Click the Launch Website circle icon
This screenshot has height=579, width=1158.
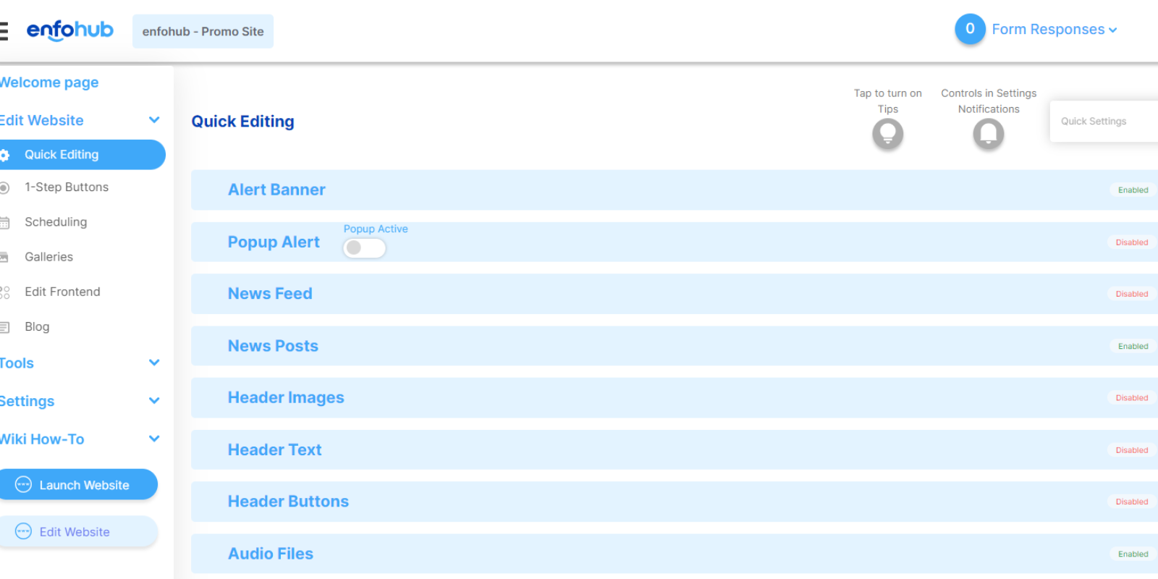23,484
